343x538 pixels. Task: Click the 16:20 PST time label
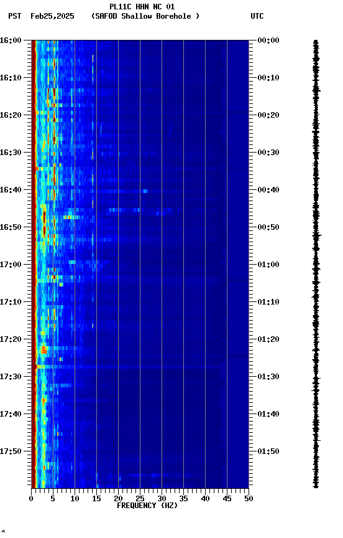(11, 115)
